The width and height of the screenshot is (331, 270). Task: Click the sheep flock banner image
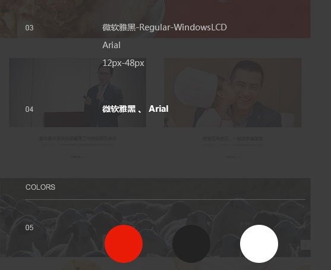click(x=155, y=218)
